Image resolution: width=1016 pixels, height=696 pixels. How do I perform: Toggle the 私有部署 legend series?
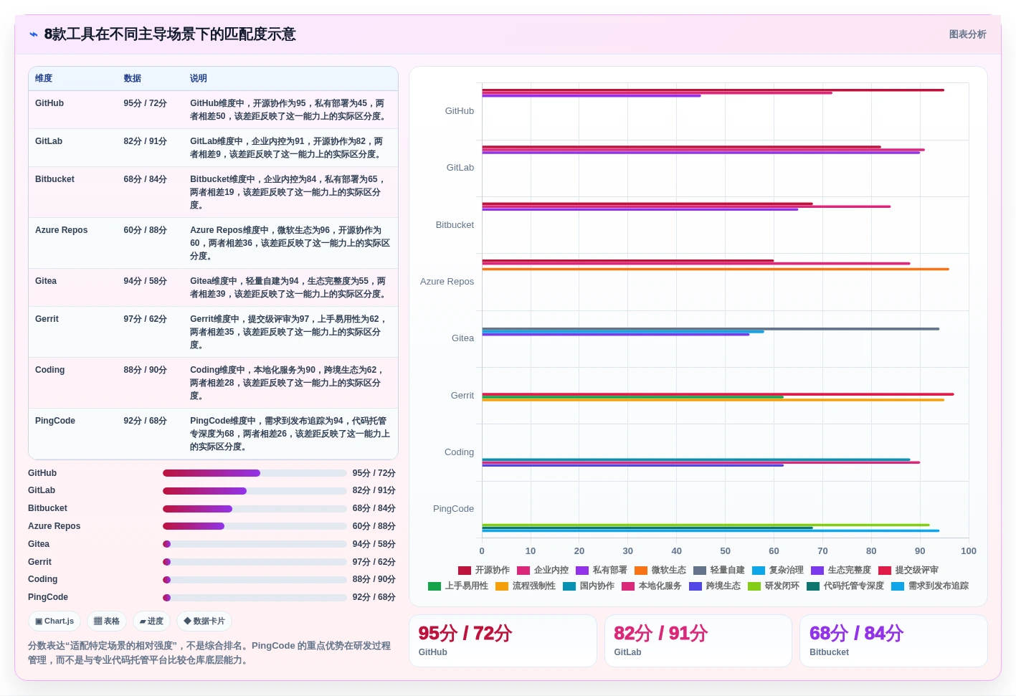(x=602, y=571)
